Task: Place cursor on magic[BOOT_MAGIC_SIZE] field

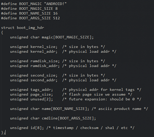Action: [66, 37]
